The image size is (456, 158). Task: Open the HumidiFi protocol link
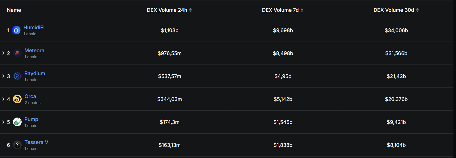tap(34, 28)
